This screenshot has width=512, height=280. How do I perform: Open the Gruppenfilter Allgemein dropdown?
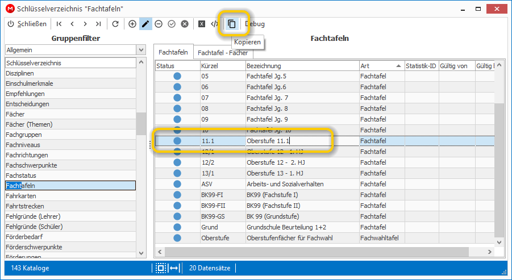click(141, 50)
